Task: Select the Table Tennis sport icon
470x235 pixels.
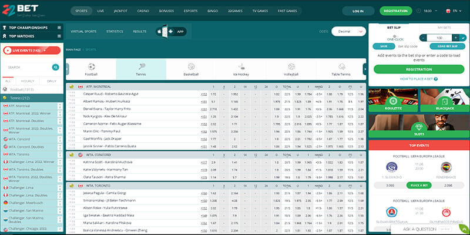Action: (341, 66)
